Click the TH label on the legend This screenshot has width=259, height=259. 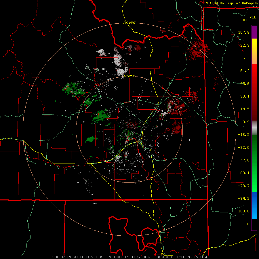(x=247, y=224)
